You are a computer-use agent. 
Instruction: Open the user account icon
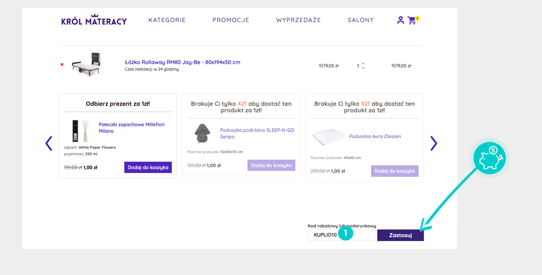(x=400, y=20)
